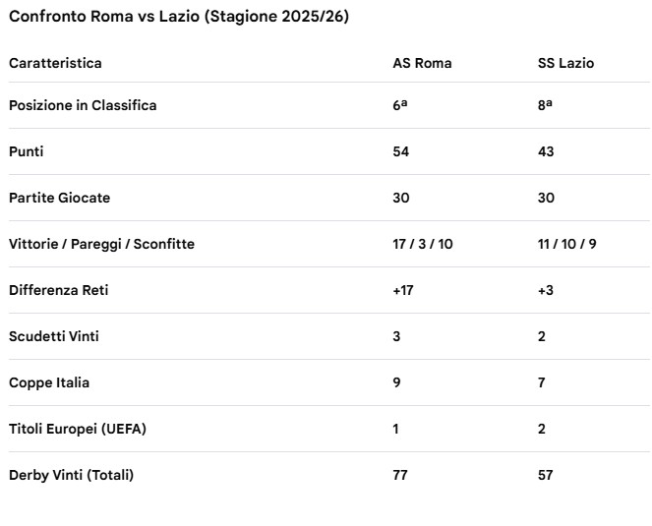The height and width of the screenshot is (526, 652).
Task: Select the Posizione in Classifica row label
Action: point(83,105)
